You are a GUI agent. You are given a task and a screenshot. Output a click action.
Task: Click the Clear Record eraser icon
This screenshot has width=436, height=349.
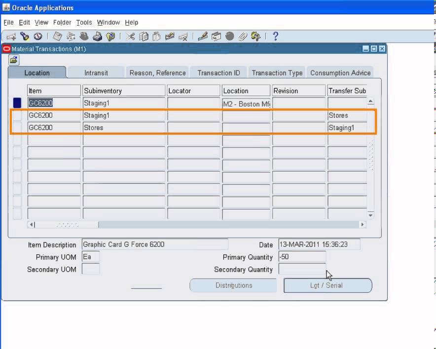(x=170, y=36)
